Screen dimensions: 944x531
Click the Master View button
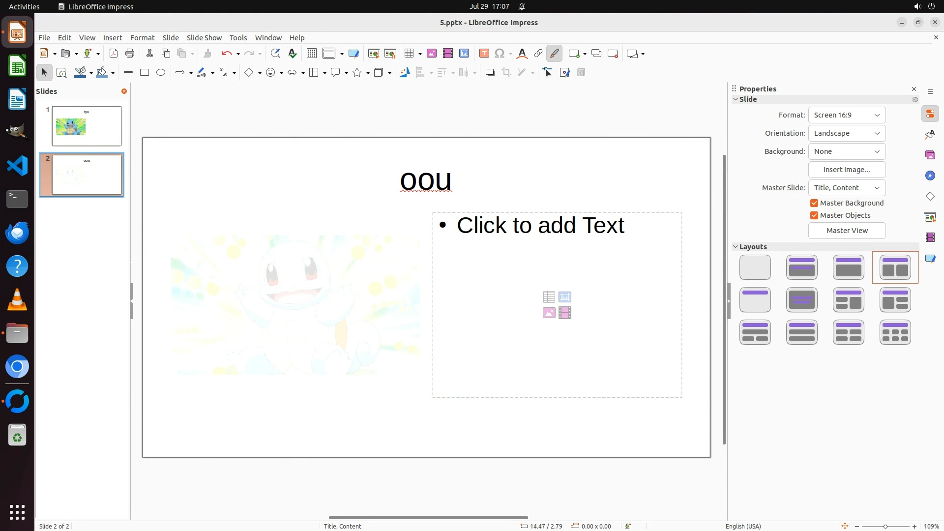click(x=847, y=231)
